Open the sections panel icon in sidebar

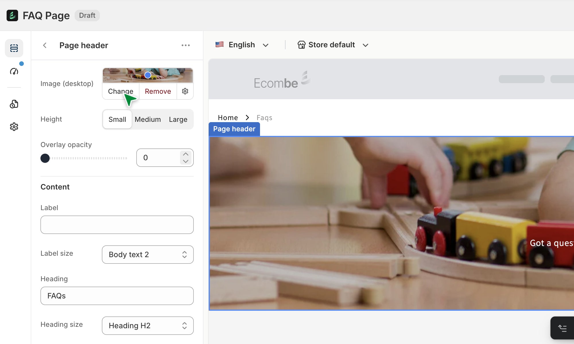(x=14, y=48)
